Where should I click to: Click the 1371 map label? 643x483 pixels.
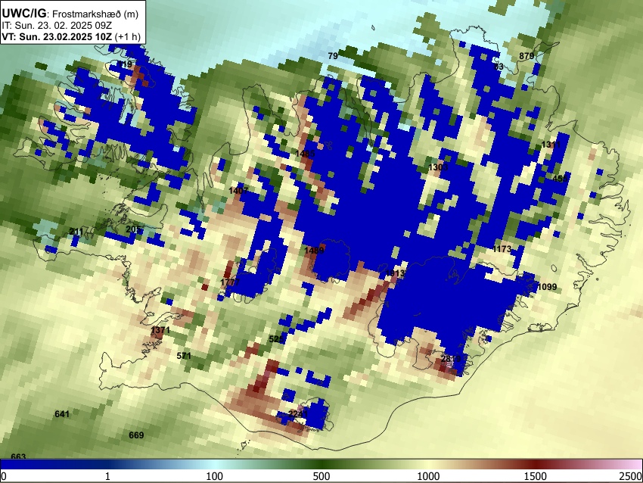(160, 330)
